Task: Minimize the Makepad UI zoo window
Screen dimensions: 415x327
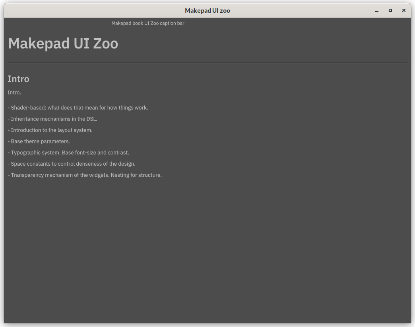Action: pyautogui.click(x=377, y=11)
